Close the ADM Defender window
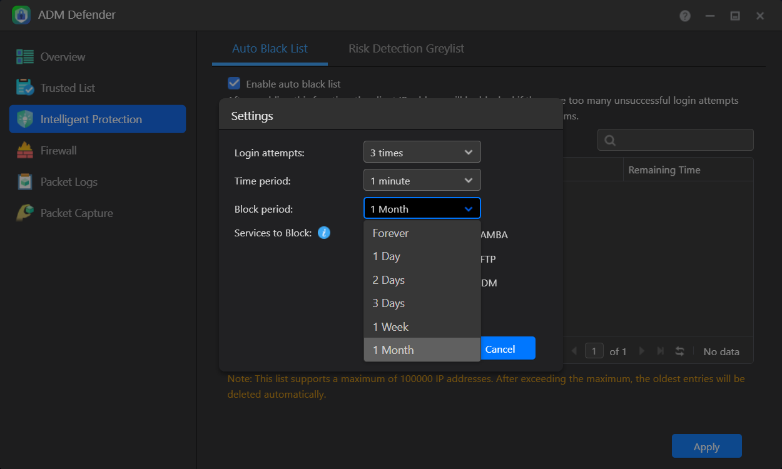The width and height of the screenshot is (782, 469). coord(760,16)
